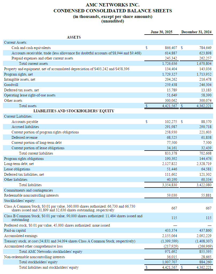Select the 1,726,636 total current assets value

[169, 63]
